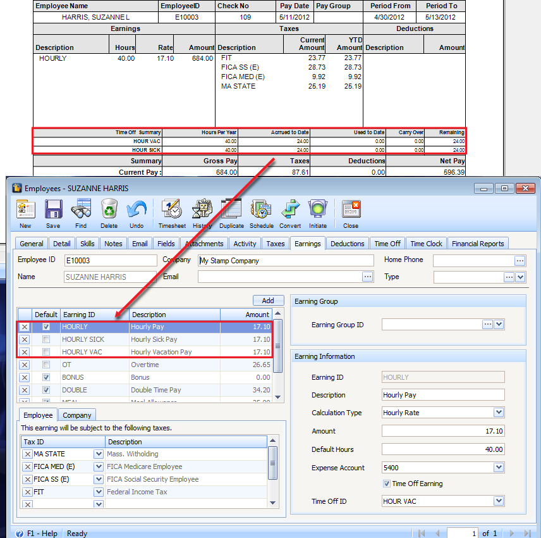Remove the OT earning row
Screen dimensions: 541x538
pos(25,365)
